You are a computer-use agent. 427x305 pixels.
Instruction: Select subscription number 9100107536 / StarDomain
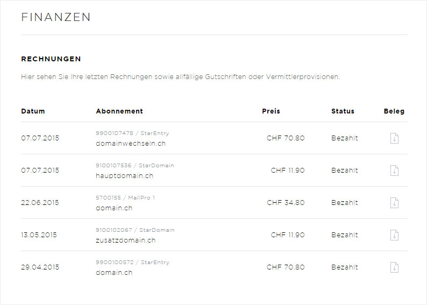[x=135, y=165]
